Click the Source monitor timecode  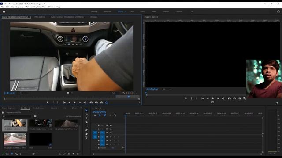(x=10, y=93)
